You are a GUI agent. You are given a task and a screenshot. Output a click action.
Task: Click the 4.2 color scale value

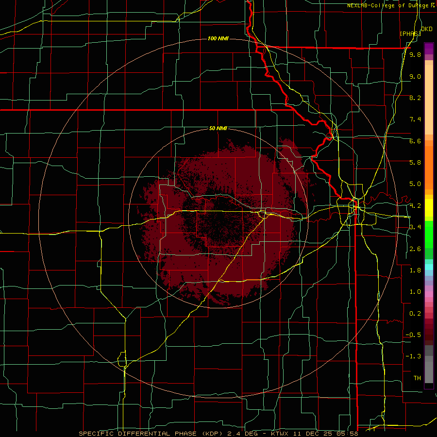pos(415,206)
